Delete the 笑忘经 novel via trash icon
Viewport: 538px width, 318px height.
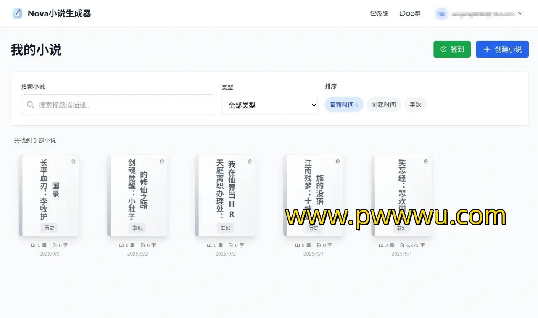(x=426, y=161)
